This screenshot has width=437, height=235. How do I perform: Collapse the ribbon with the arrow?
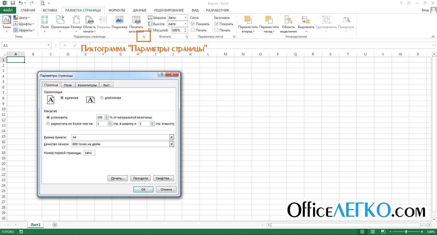(433, 37)
